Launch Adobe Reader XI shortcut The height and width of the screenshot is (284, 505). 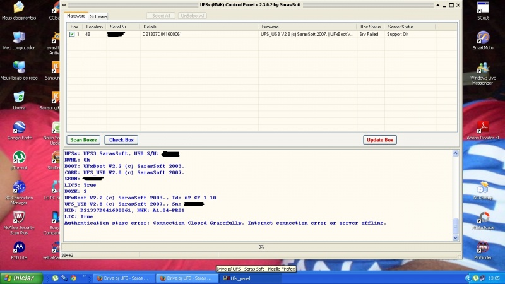483,131
